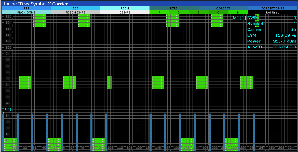Click the green D legend swatch
The width and height of the screenshot is (298, 152).
click(x=179, y=12)
